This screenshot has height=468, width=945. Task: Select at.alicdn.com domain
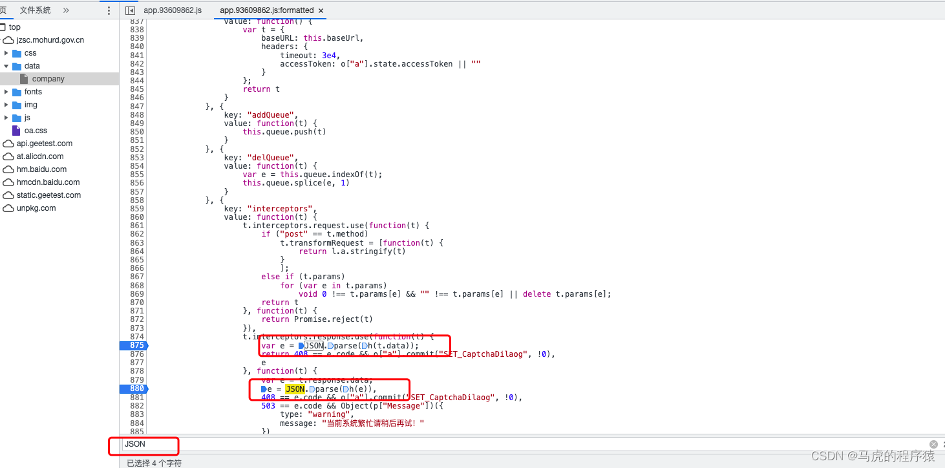point(40,156)
